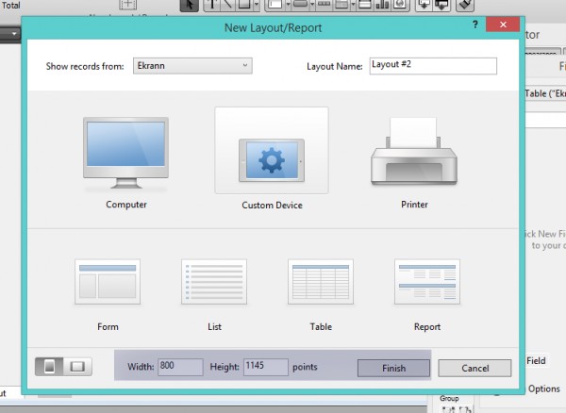Focus the Height value field

266,367
